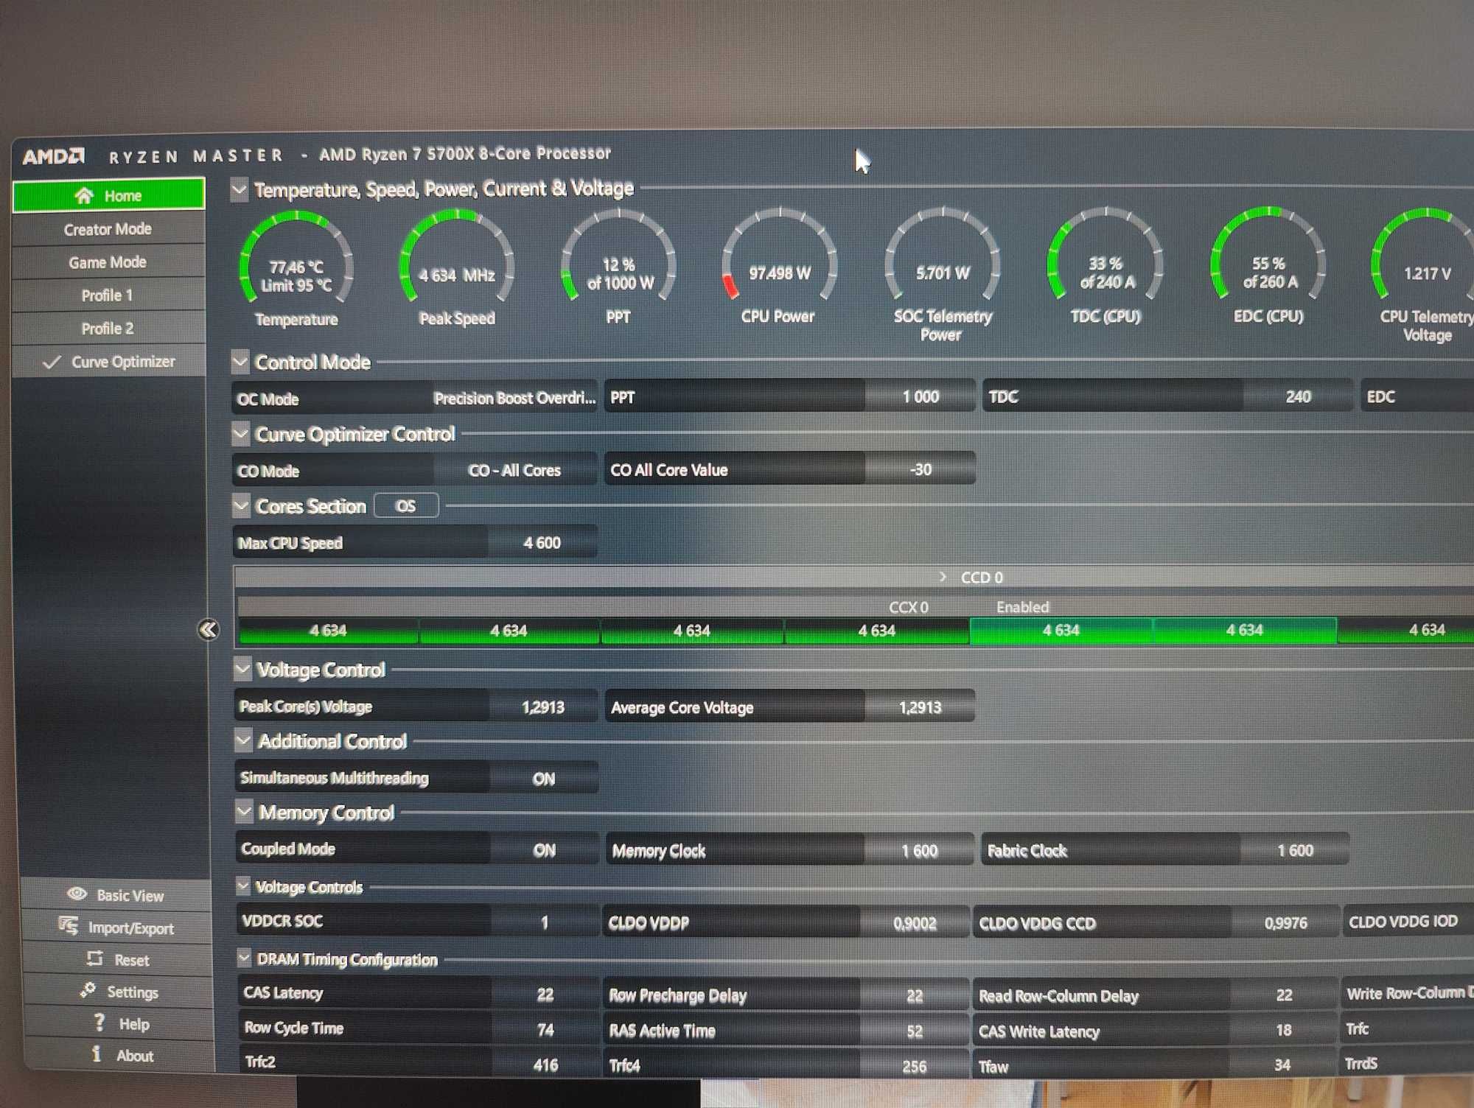The width and height of the screenshot is (1474, 1108).
Task: Open Profile 2
Action: [x=108, y=329]
